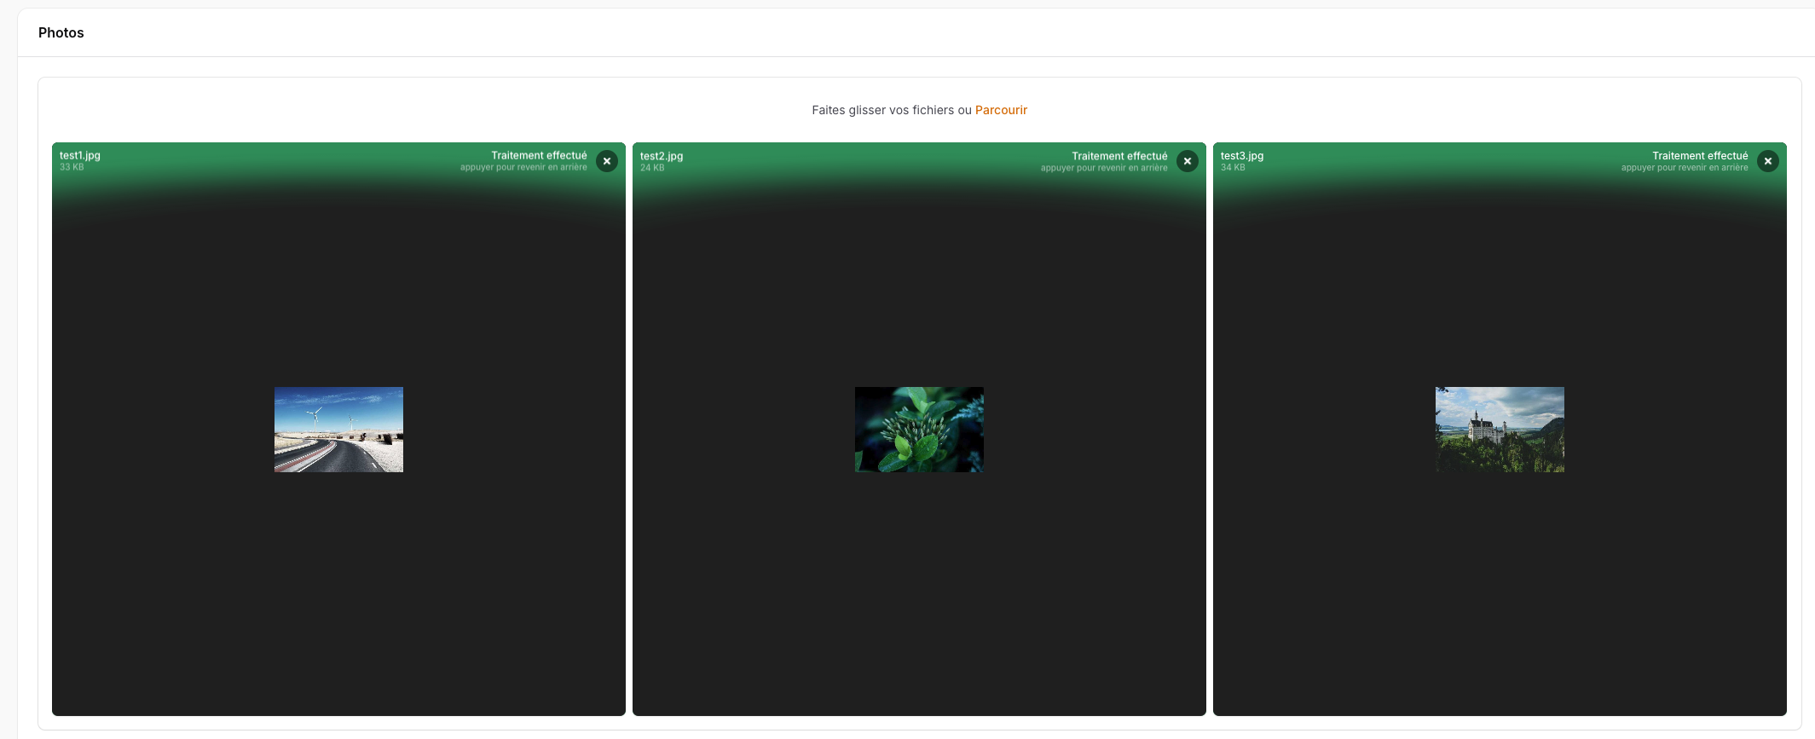Click the Photos section heading
This screenshot has height=739, width=1815.
pos(61,32)
